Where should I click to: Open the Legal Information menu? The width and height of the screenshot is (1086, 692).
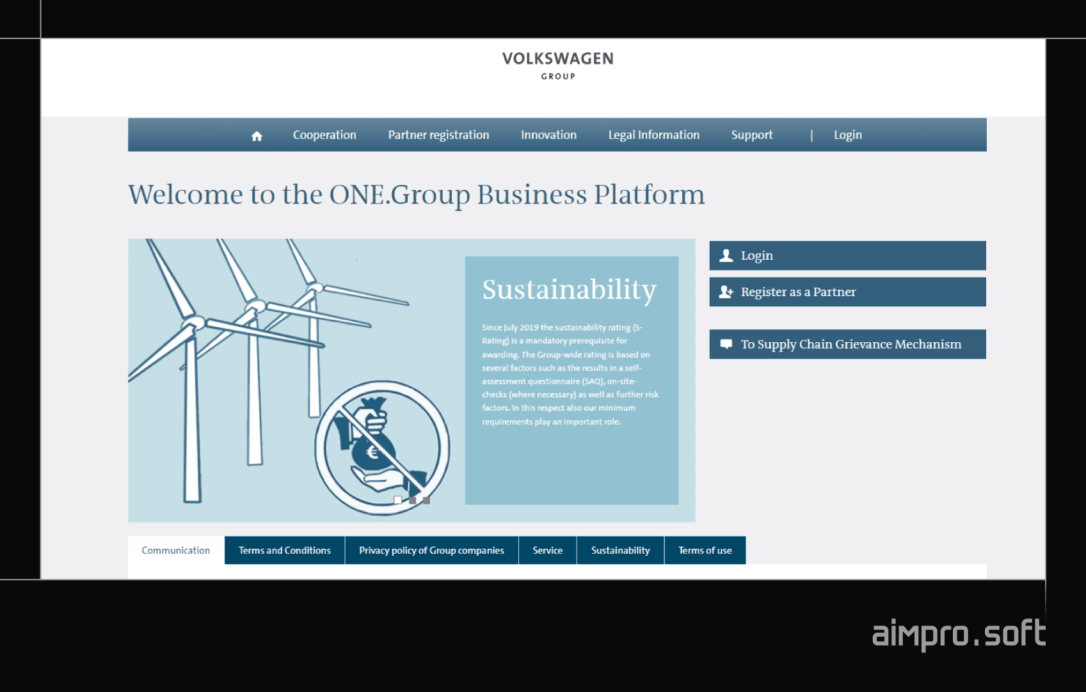[x=653, y=135]
